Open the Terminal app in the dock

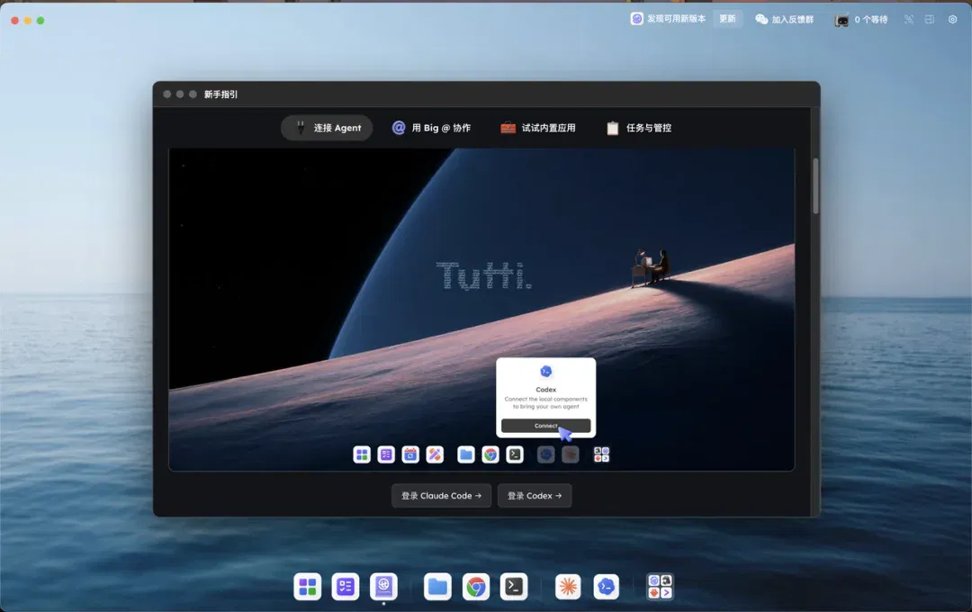click(514, 587)
